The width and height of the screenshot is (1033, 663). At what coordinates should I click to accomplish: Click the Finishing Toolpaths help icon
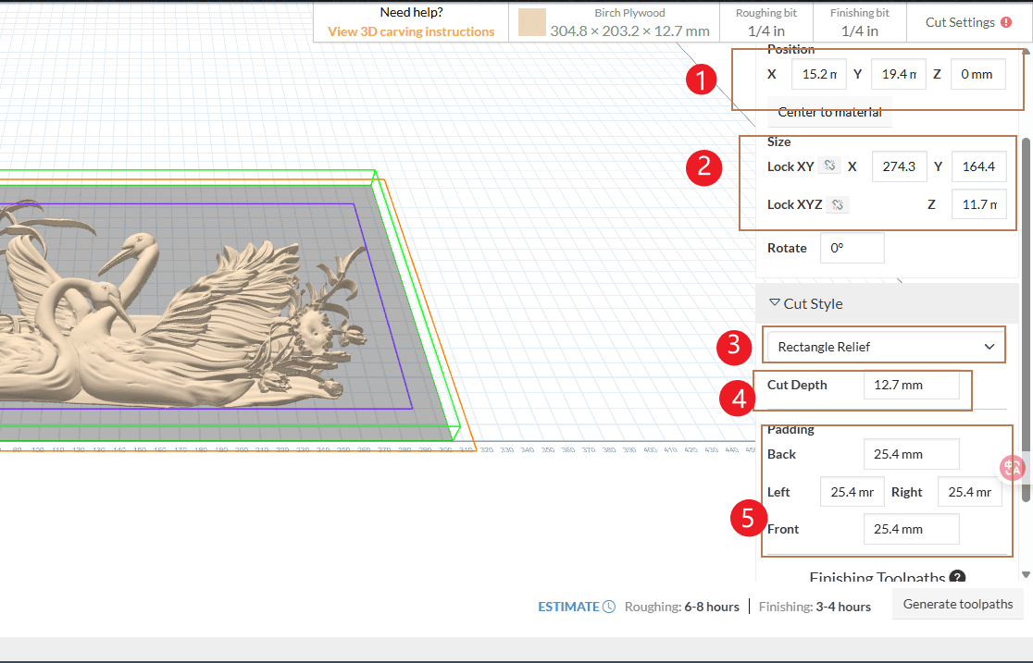point(957,578)
